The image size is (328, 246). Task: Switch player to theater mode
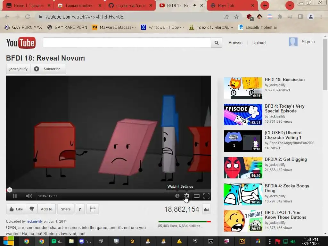coord(196,196)
